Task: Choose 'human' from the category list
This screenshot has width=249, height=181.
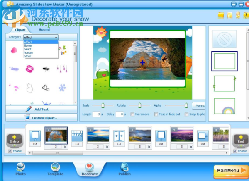Action: click(41, 52)
